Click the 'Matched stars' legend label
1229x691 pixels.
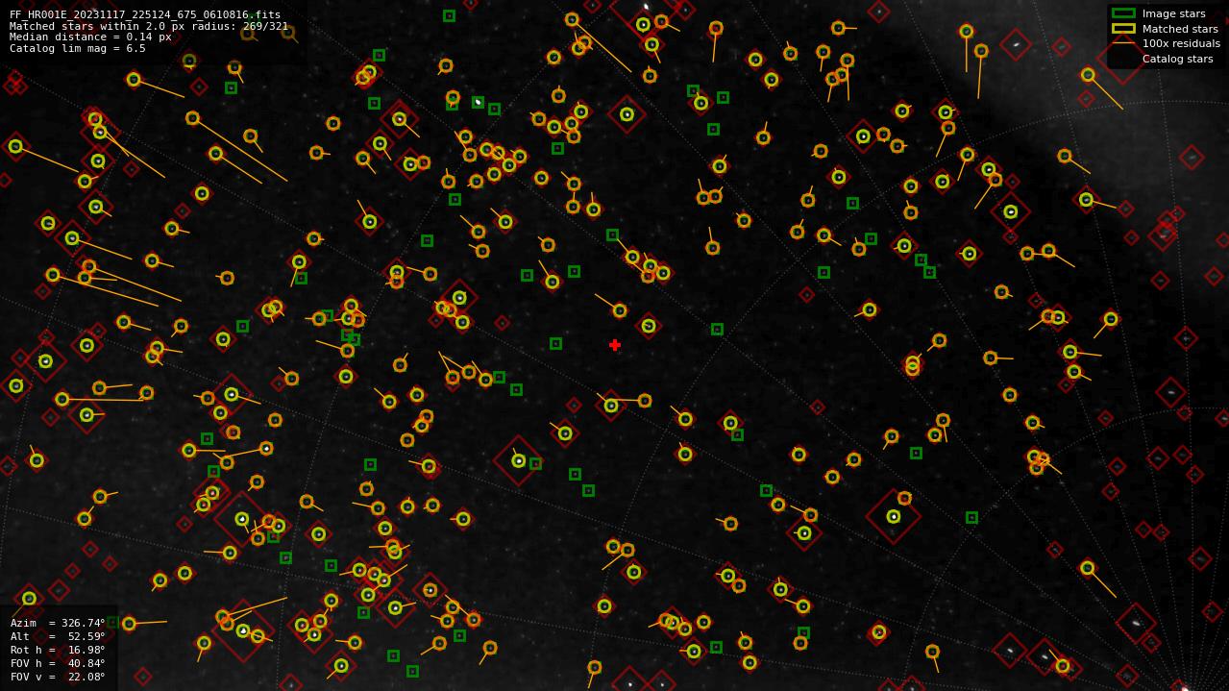tap(1180, 29)
